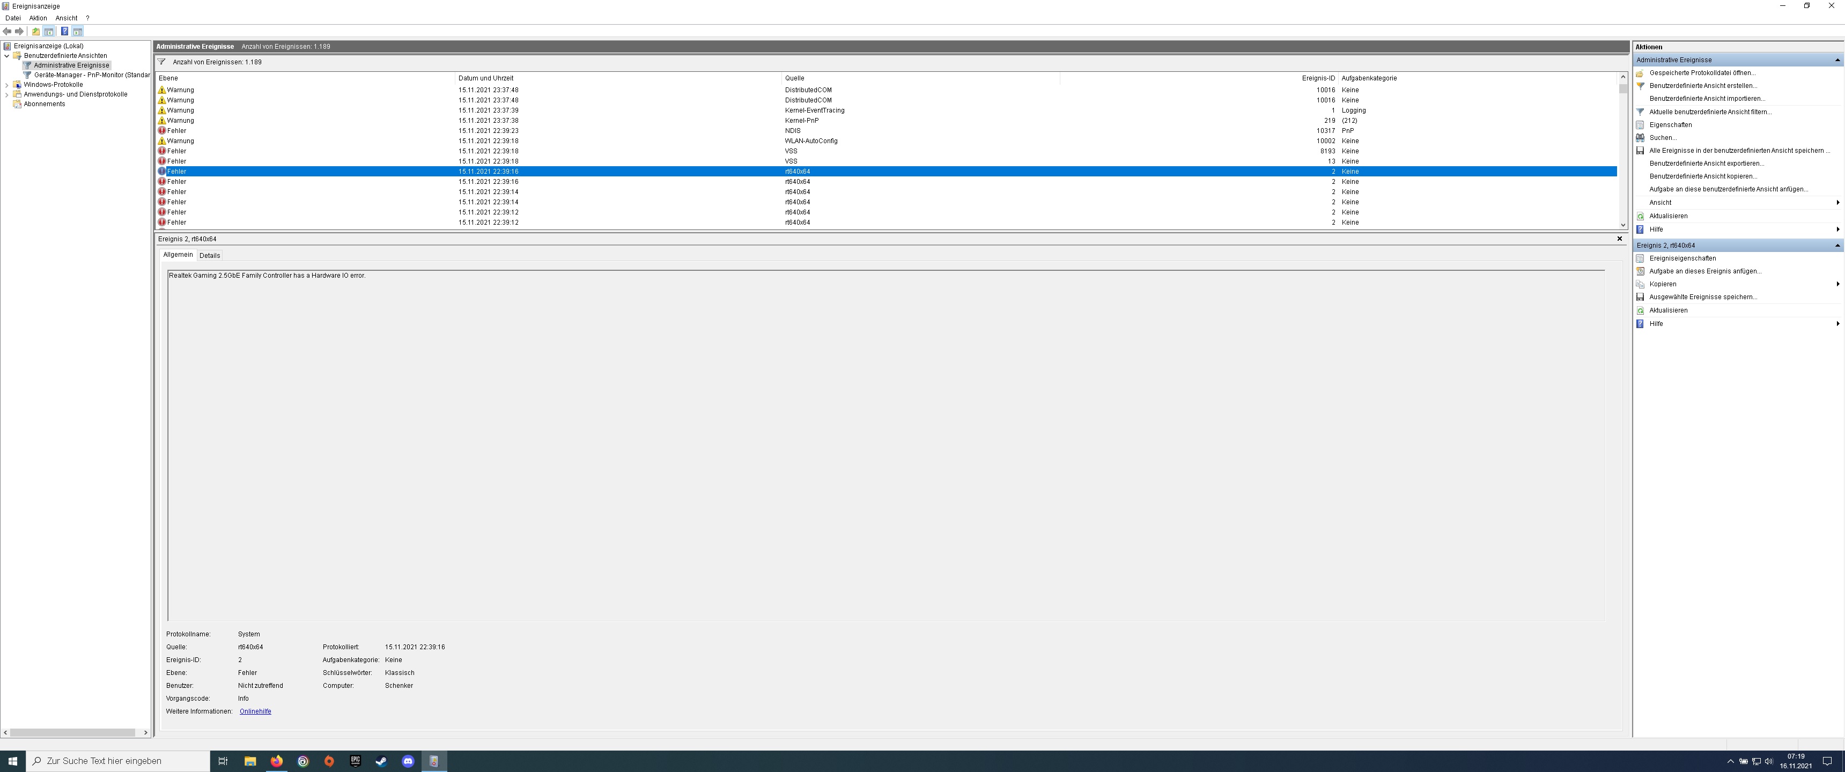
Task: Open the Ansicht submenu arrow in Aktionen
Action: pos(1837,203)
